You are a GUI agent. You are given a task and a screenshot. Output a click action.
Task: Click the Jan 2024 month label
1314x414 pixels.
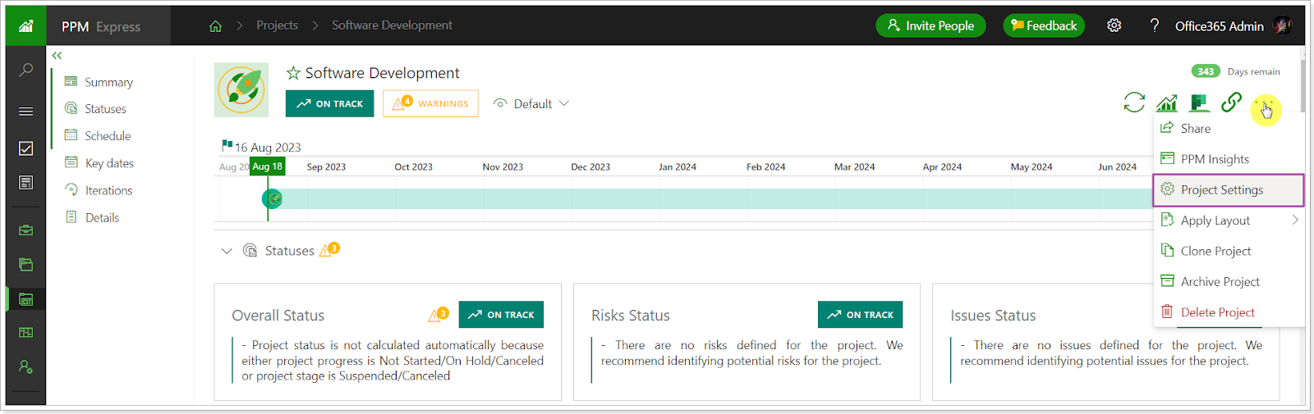[678, 166]
